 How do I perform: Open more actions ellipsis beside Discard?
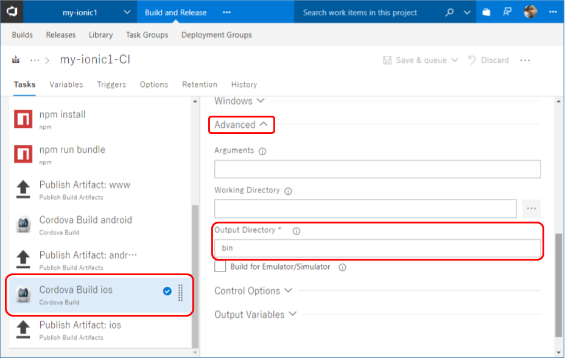pos(525,60)
